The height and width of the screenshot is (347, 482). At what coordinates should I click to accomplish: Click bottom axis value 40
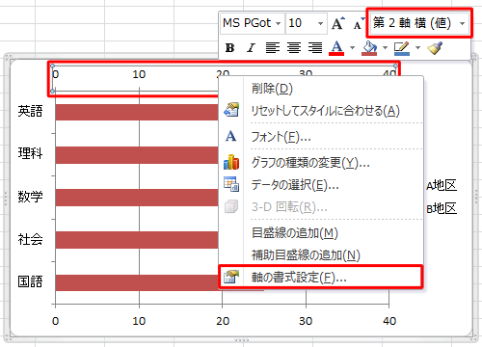tap(389, 321)
